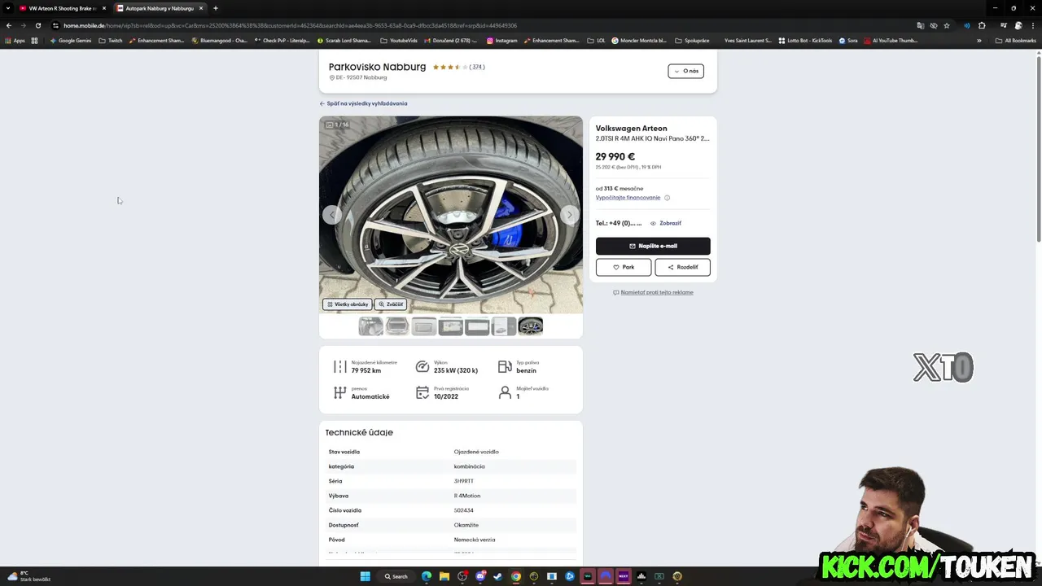The width and height of the screenshot is (1042, 586).
Task: Open Microsoft Edge from taskbar
Action: (426, 576)
